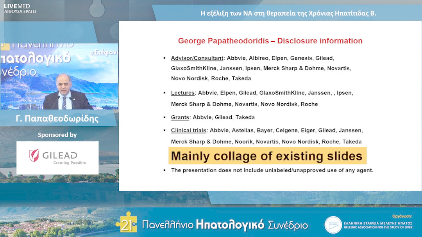This screenshot has width=422, height=237.
Task: Click the Πανελλήνιο Ηπατολογικό Συνέδριο banner text
Action: point(225,225)
